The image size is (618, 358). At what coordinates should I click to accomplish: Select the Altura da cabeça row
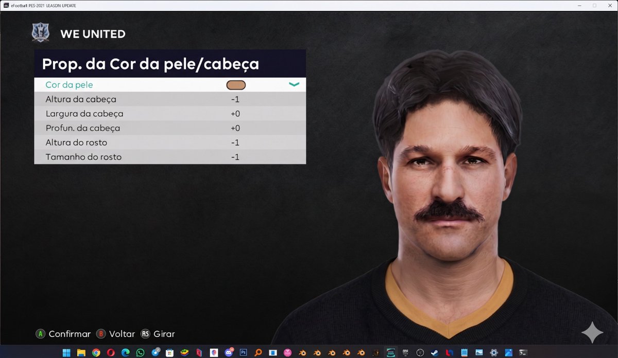[x=170, y=99]
